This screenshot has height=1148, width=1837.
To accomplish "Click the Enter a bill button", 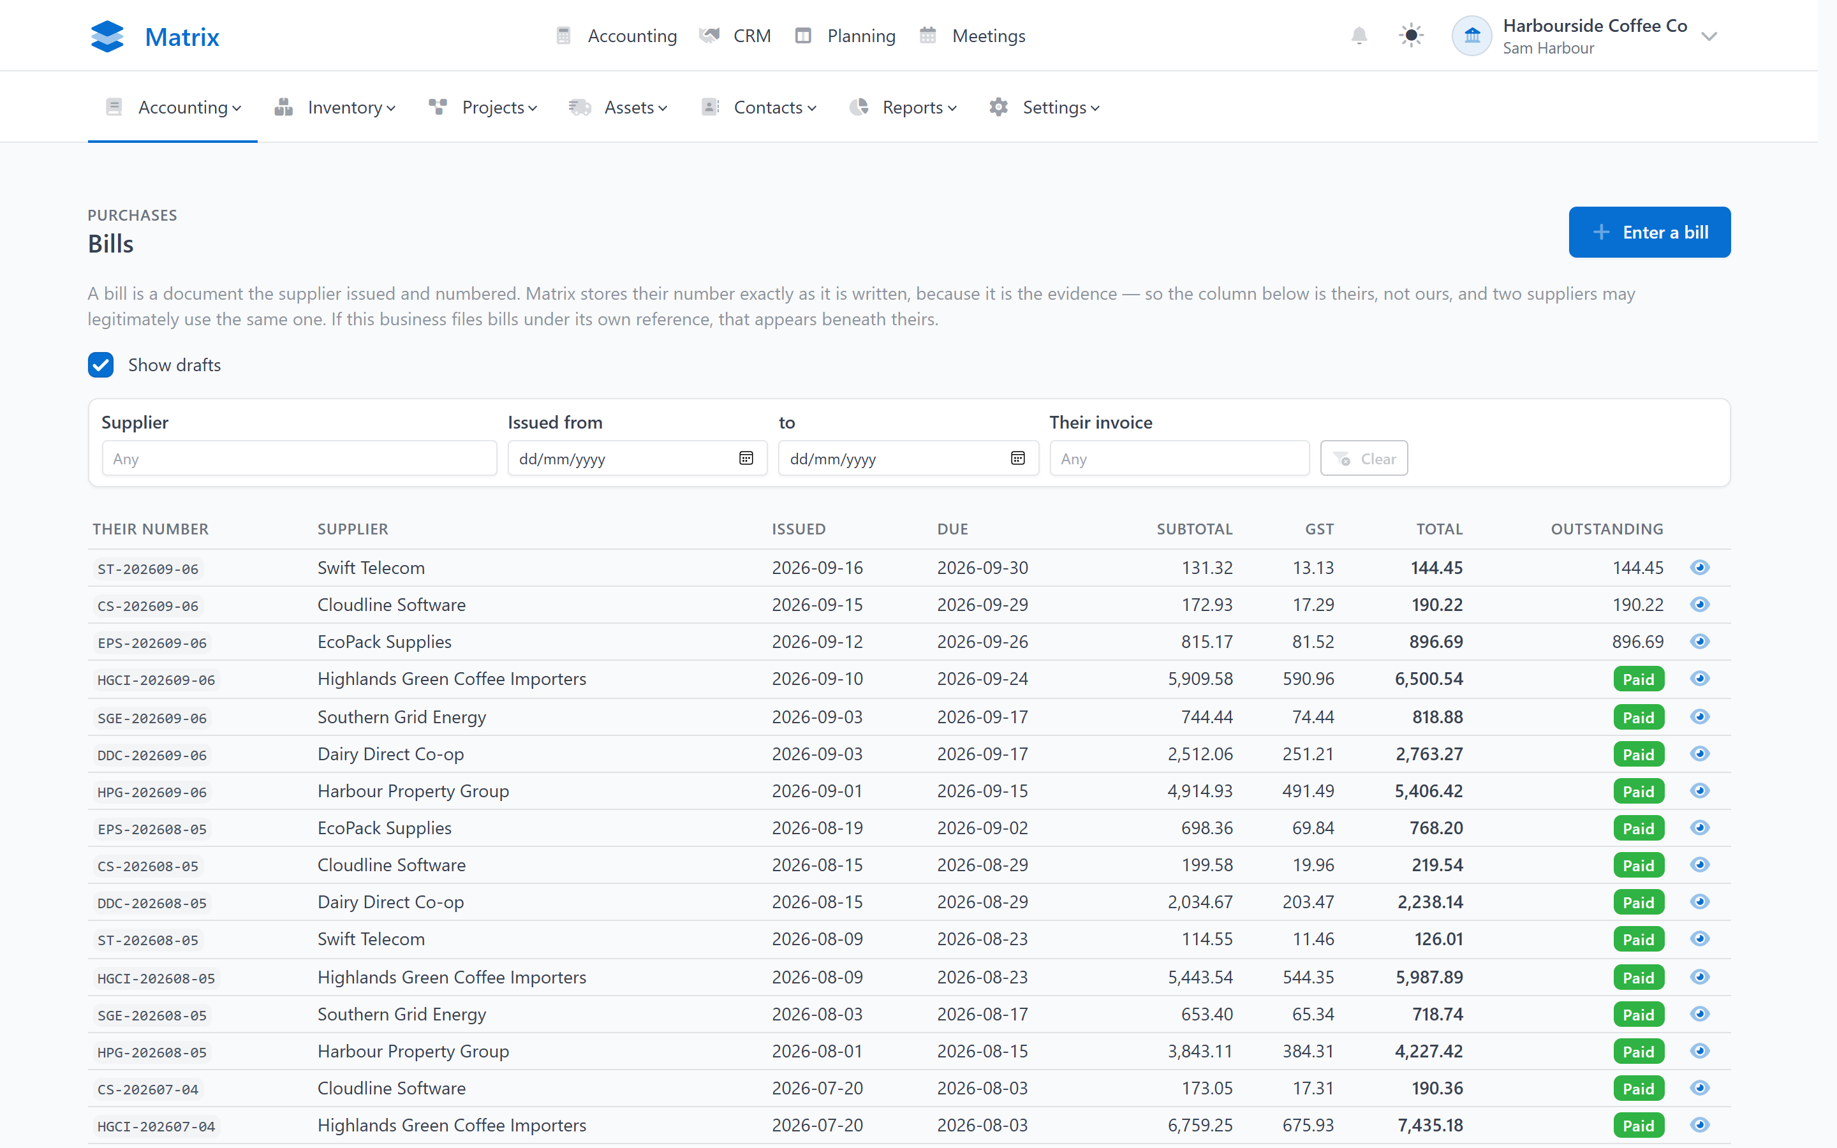I will (1649, 232).
